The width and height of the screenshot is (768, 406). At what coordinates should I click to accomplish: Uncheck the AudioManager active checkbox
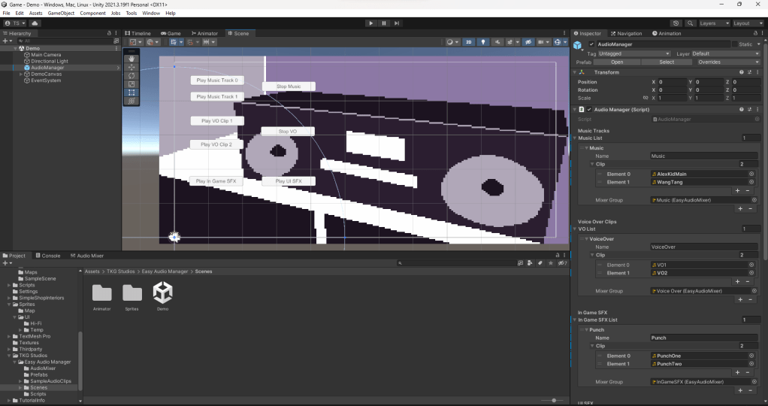[x=590, y=44]
